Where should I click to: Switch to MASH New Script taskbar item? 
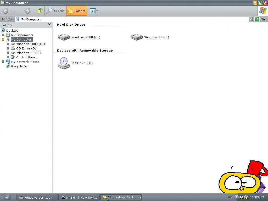(79, 197)
